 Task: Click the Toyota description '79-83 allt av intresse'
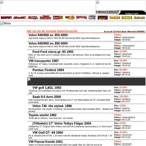(51, 118)
